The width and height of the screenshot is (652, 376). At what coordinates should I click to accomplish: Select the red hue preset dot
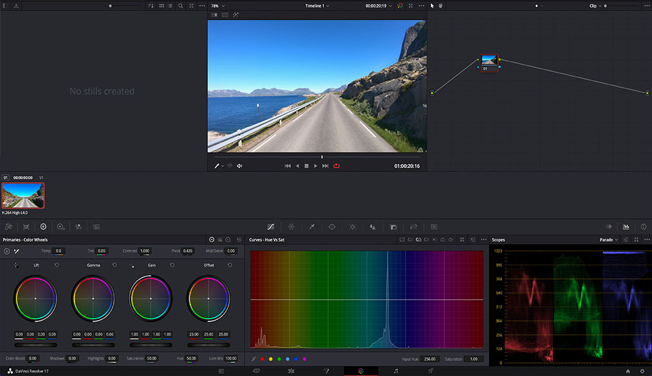tap(262, 359)
